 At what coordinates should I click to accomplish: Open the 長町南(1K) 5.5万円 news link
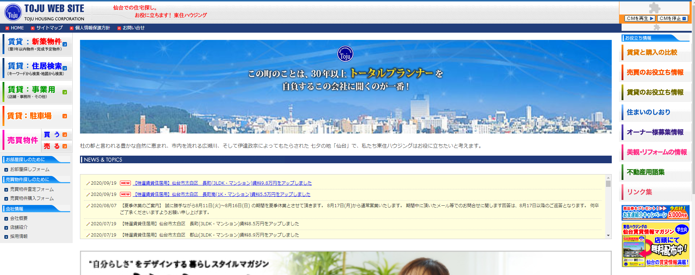point(222,194)
